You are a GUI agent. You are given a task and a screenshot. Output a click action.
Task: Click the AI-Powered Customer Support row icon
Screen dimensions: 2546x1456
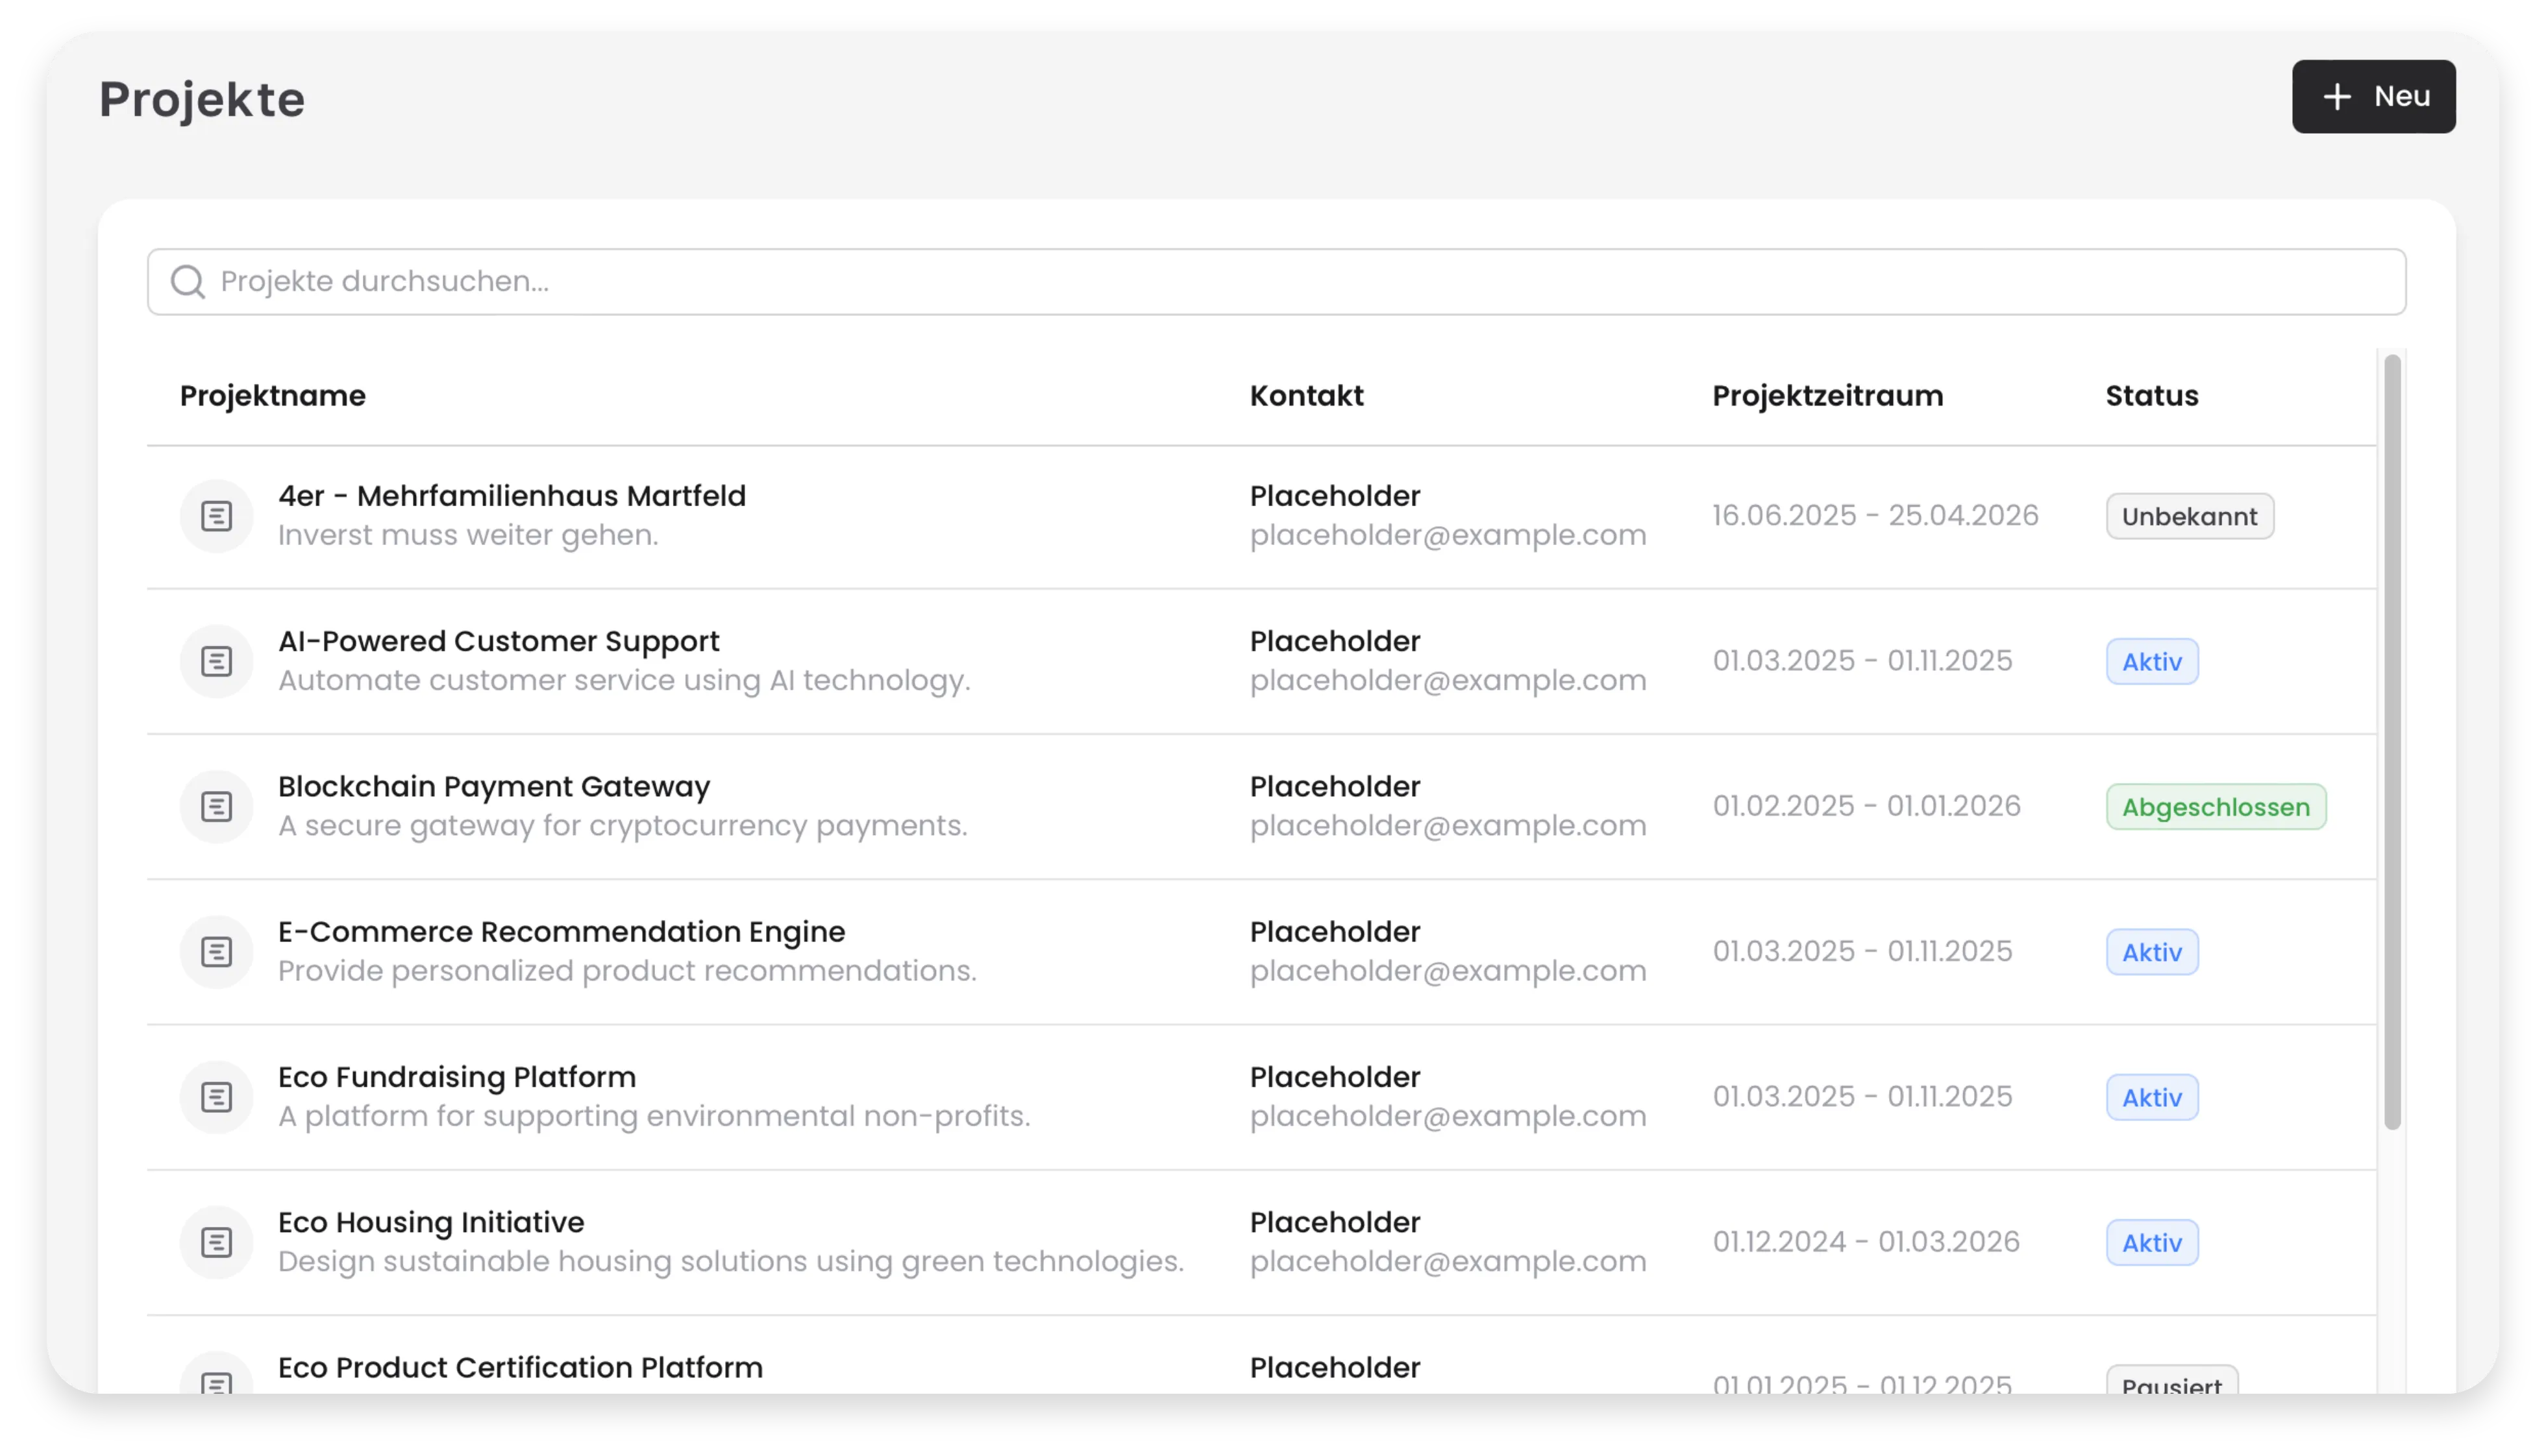[x=216, y=661]
